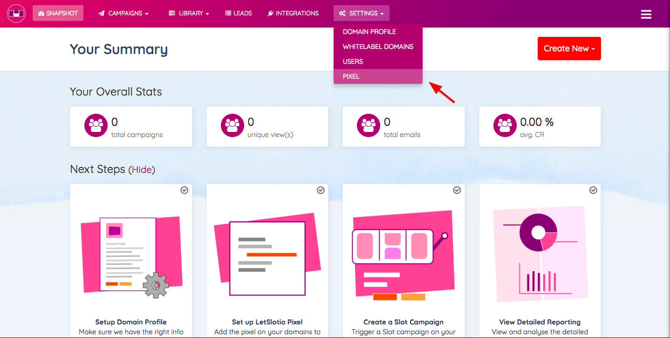Toggle checkmark on LetSlotio Pixel card
670x338 pixels.
tap(321, 190)
